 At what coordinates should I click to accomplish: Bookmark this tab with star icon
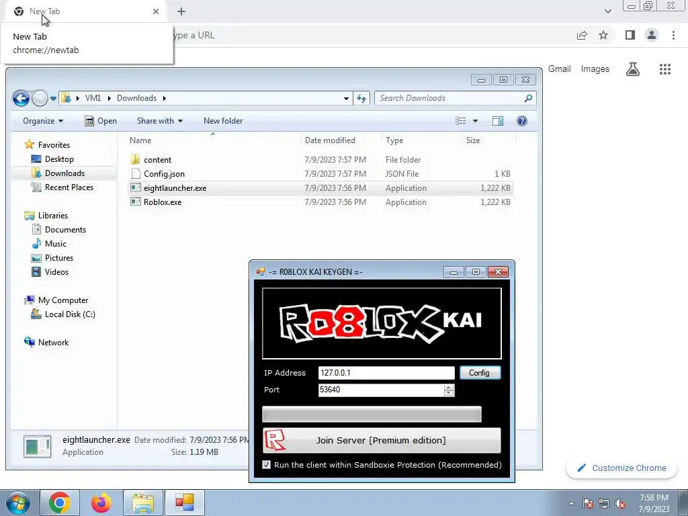coord(603,35)
